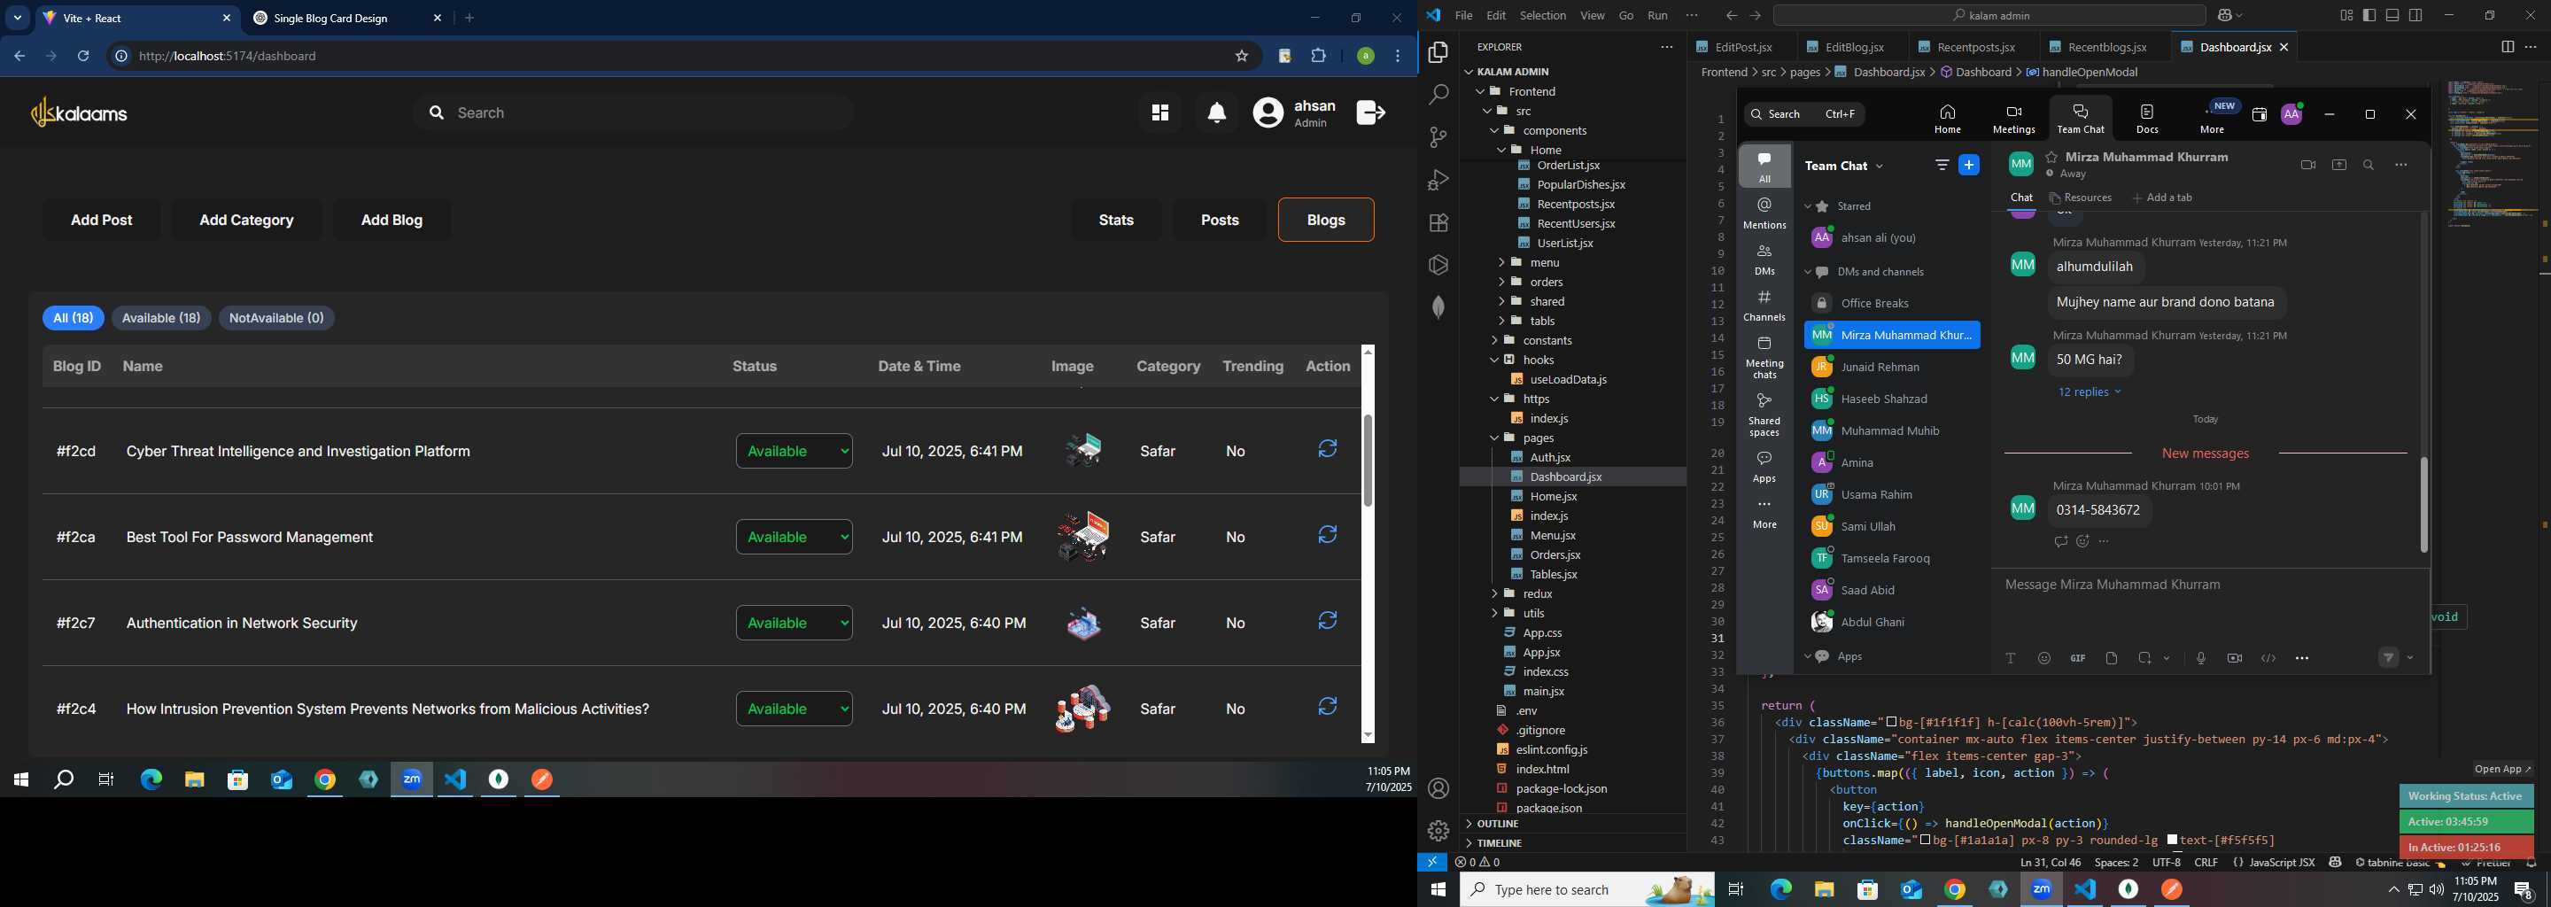Open Mentions in Zoom chat sidebar
Screen dimensions: 2551x907
(1764, 213)
